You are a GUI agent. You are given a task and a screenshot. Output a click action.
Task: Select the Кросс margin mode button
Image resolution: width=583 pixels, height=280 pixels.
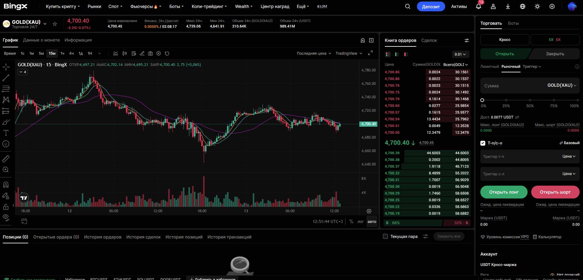[x=505, y=40]
